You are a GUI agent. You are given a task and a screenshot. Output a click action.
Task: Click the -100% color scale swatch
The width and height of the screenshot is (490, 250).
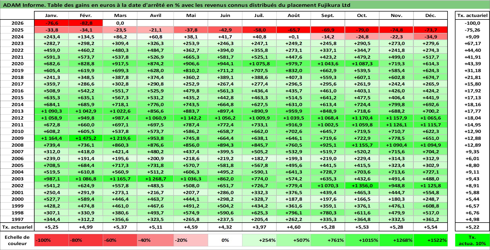[52, 240]
